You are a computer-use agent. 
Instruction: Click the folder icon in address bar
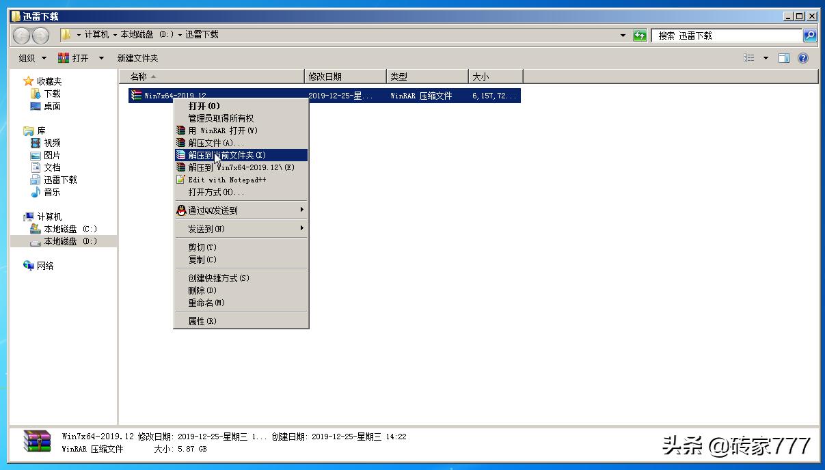click(x=66, y=35)
